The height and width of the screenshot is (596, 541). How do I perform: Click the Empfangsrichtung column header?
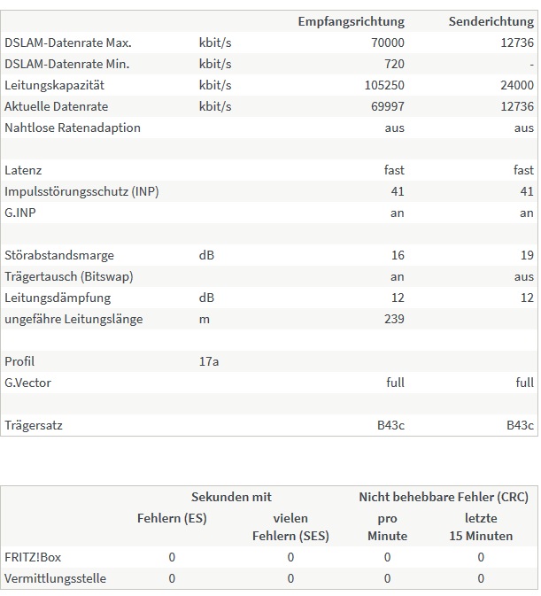(352, 21)
